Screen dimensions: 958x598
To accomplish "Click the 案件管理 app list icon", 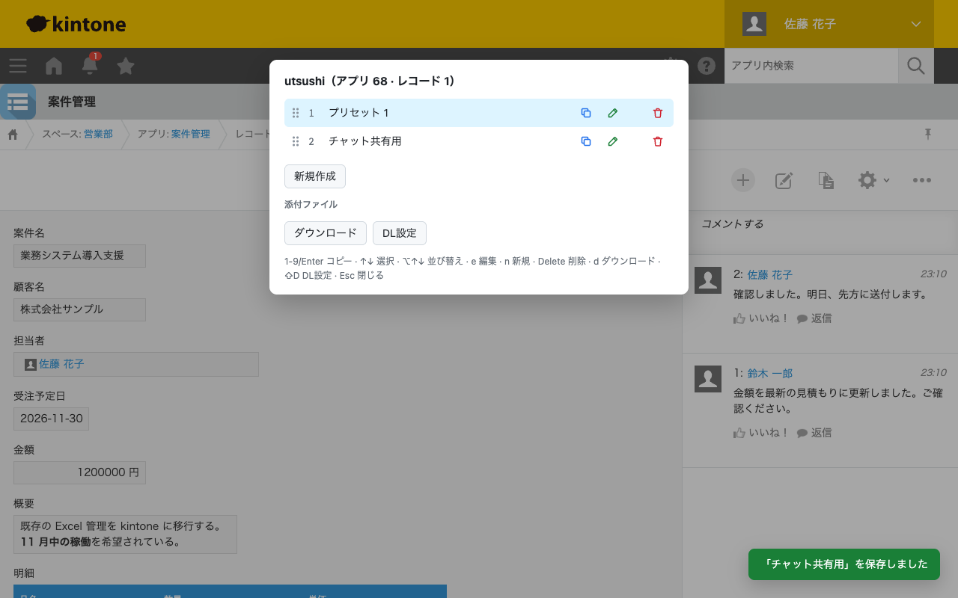I will point(18,102).
